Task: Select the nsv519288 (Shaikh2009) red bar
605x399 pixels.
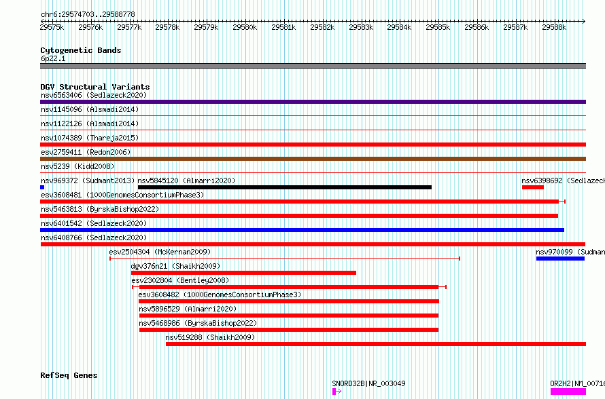Action: 376,344
